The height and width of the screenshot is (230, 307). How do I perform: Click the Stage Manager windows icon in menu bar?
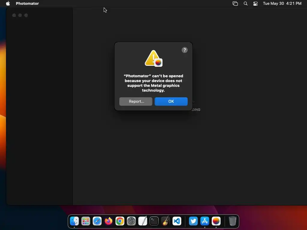coord(235,3)
